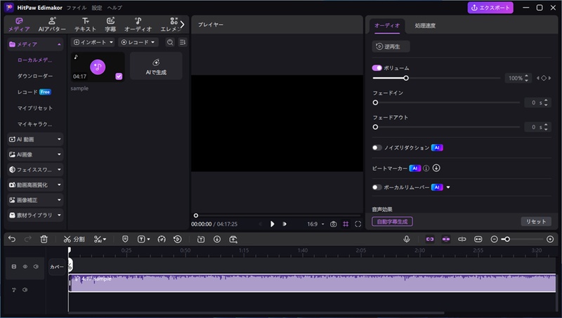Switch to the AIアバター tab
Image resolution: width=562 pixels, height=318 pixels.
(52, 25)
